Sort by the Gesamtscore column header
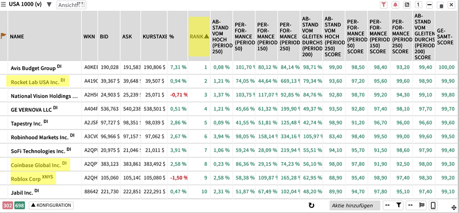This screenshot has width=459, height=213. click(x=446, y=36)
